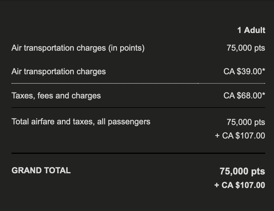The height and width of the screenshot is (211, 274).
Task: Click the '1 Adult' column header
Action: click(251, 30)
